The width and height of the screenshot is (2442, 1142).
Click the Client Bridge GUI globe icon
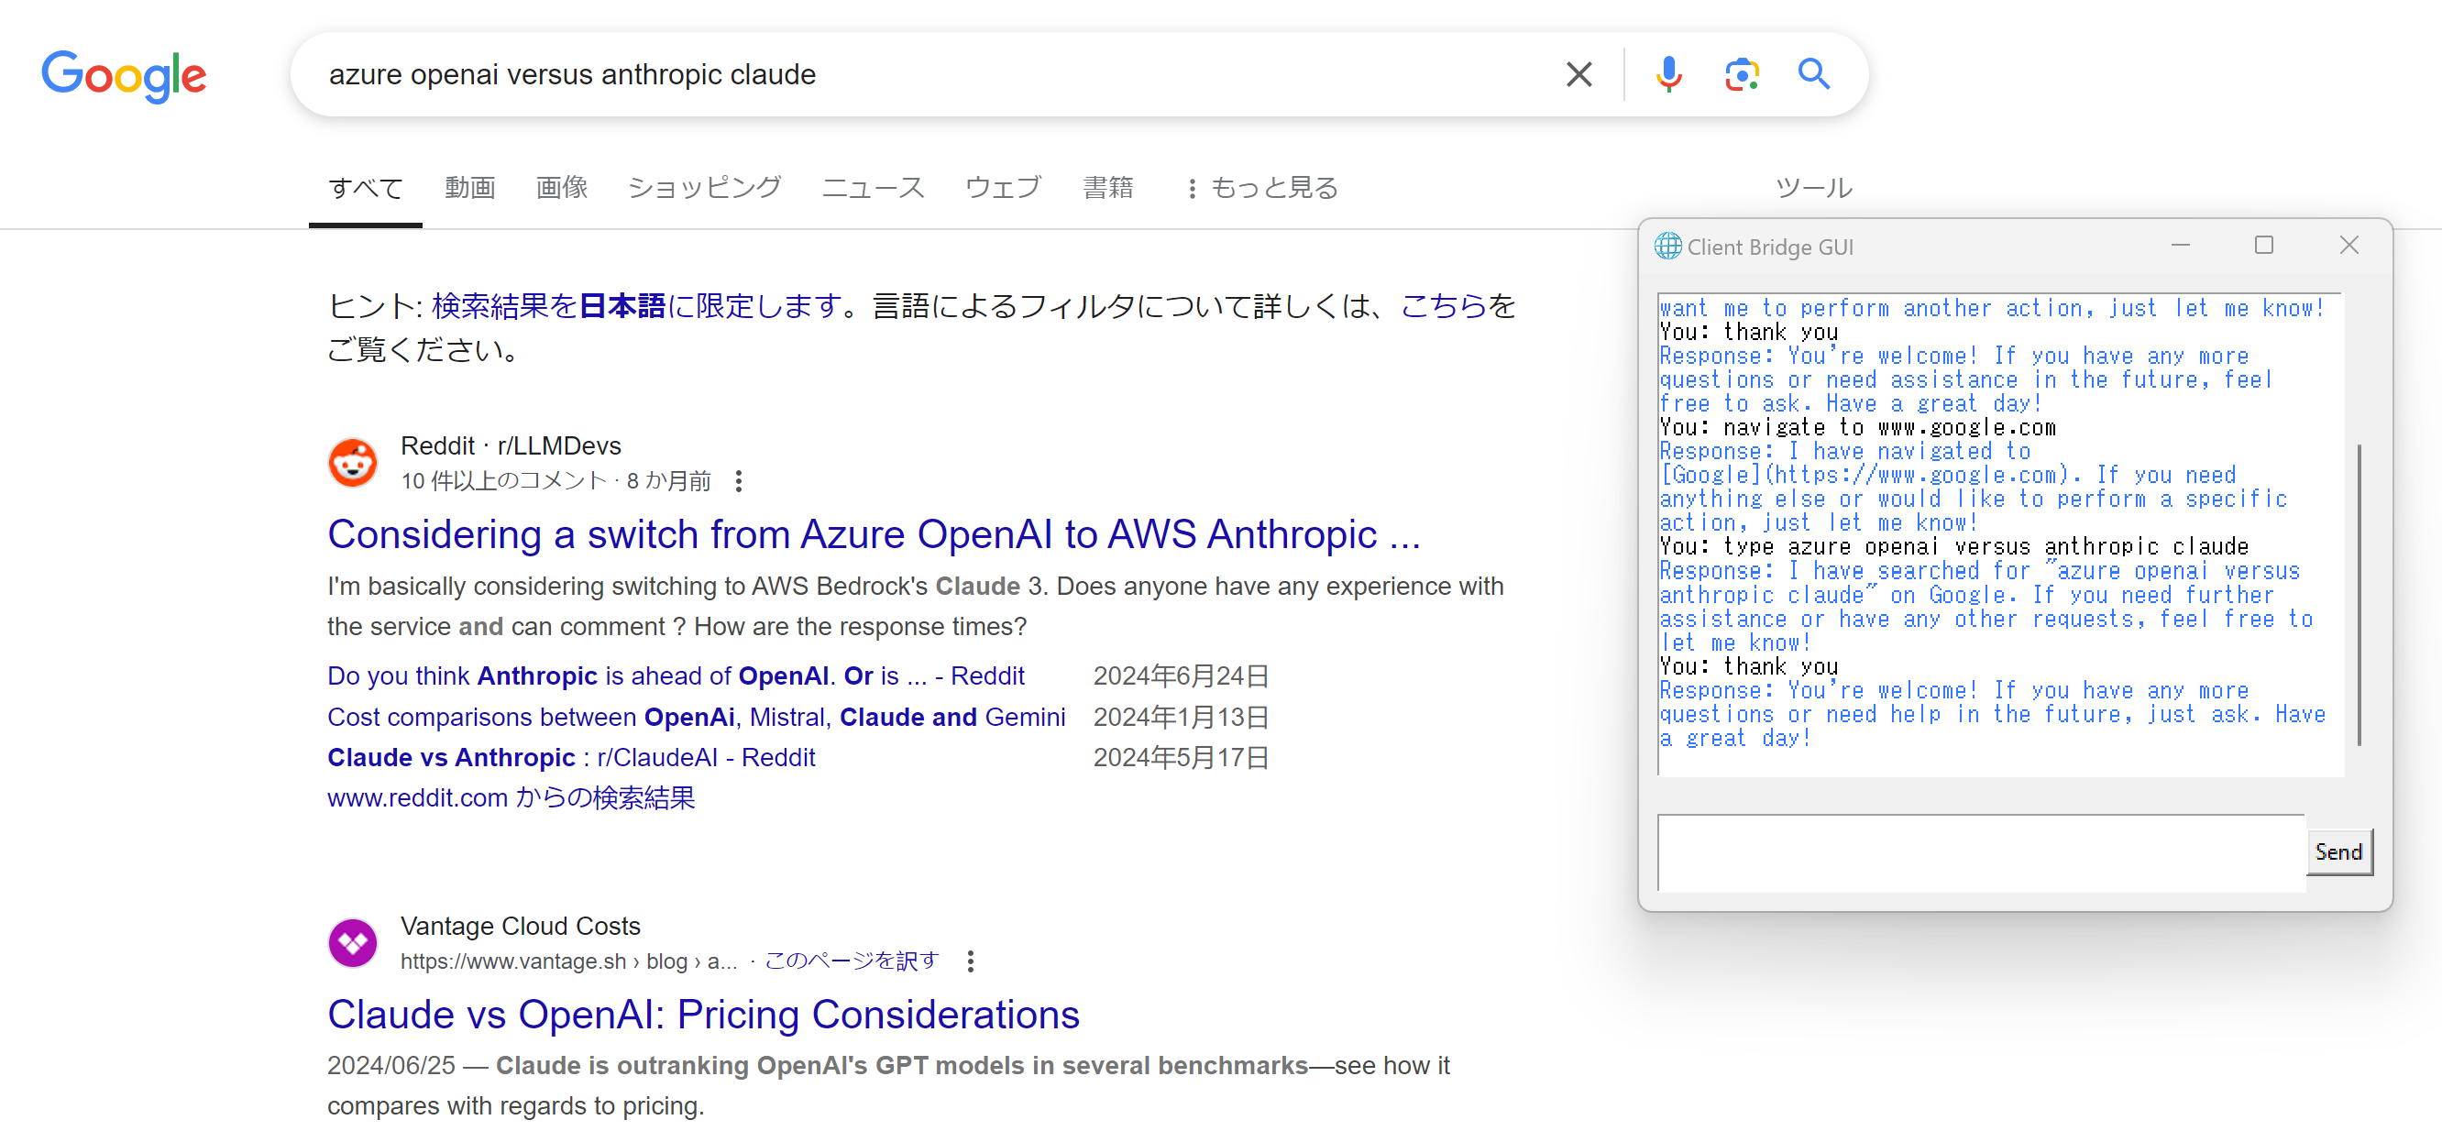(1667, 247)
